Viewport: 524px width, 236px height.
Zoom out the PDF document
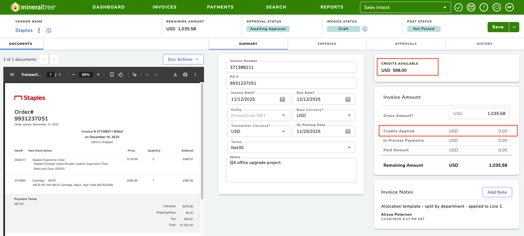coord(73,75)
